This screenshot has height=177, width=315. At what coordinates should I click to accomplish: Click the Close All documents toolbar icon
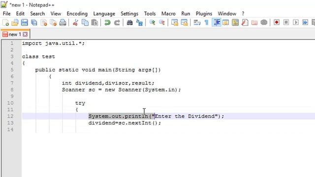pos(53,23)
